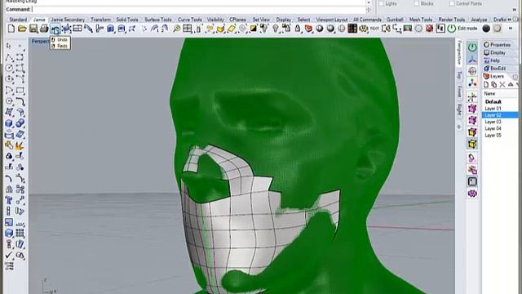Screen dimensions: 522x294
Task: Select Layer 03 in layers list
Action: [500, 122]
